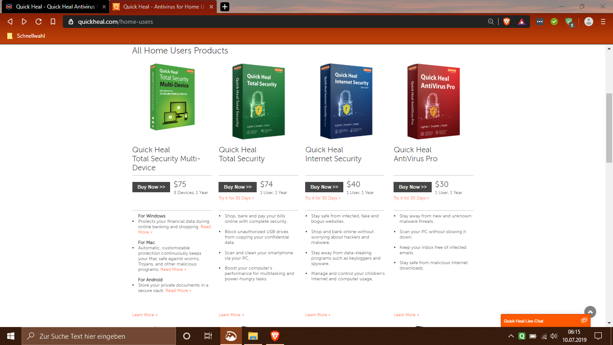The width and height of the screenshot is (613, 345).
Task: Click the green Total Security box image
Action: coord(258,102)
